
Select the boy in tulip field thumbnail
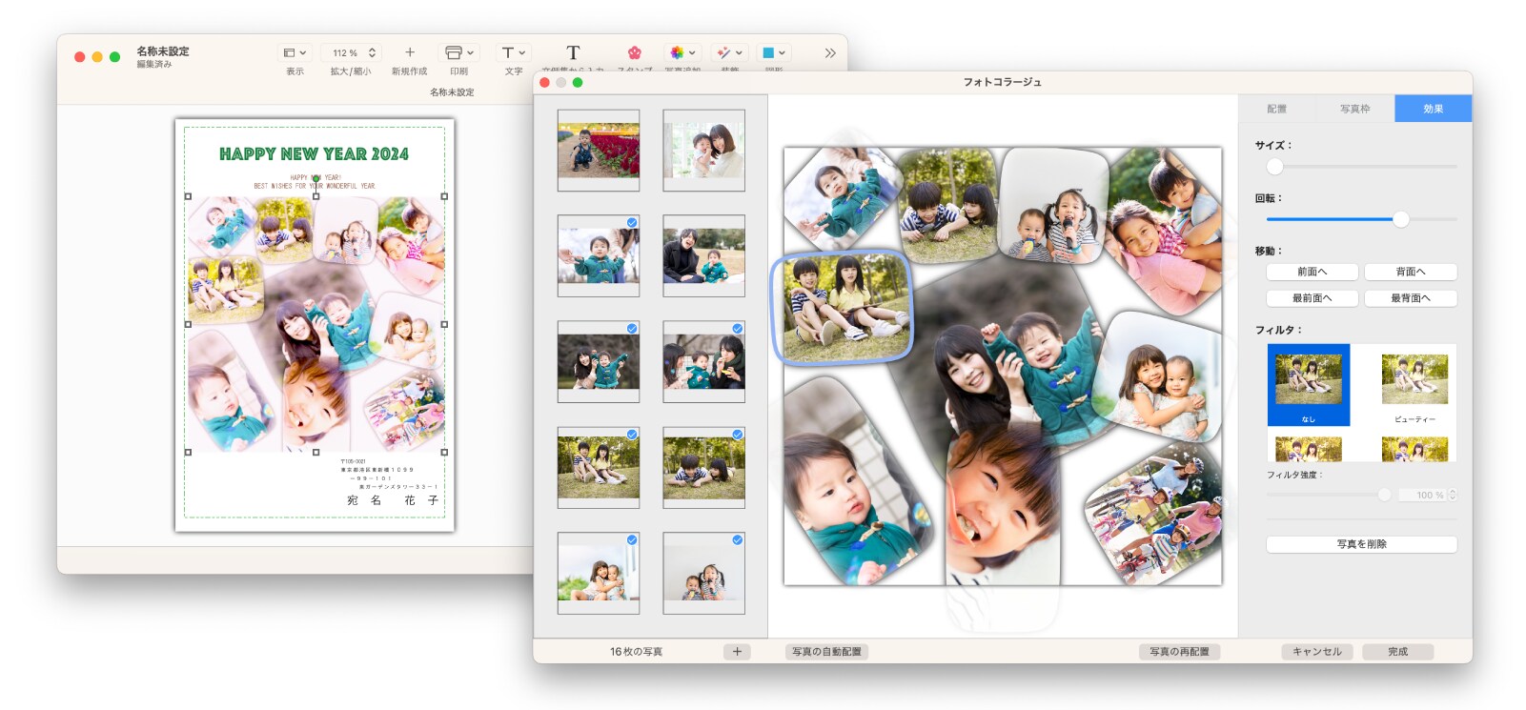[599, 151]
